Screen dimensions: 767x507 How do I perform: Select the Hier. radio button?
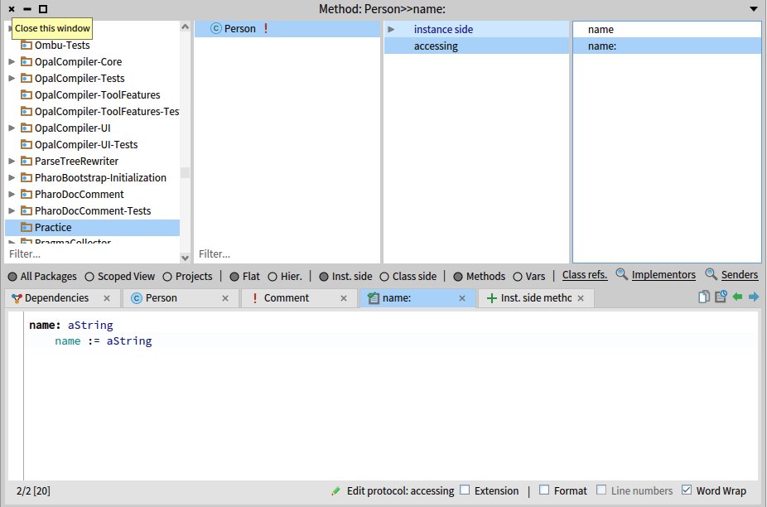click(273, 277)
